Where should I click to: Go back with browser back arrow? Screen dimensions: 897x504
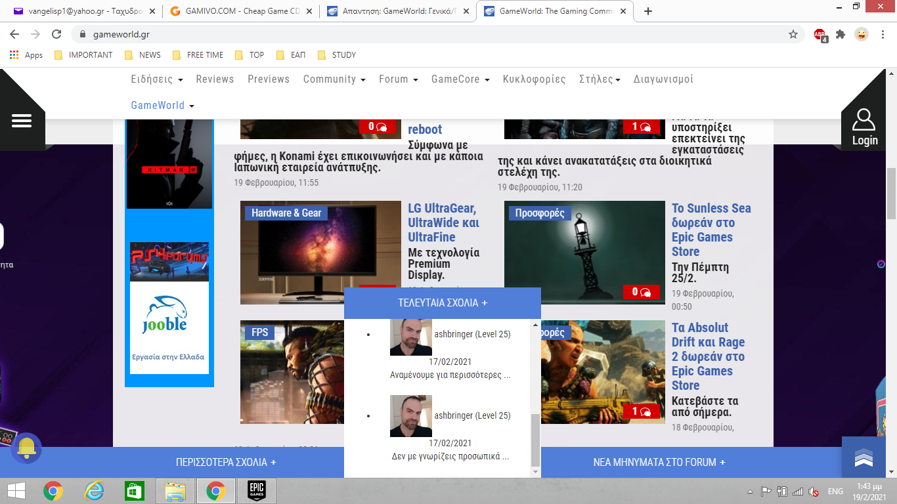[x=14, y=34]
